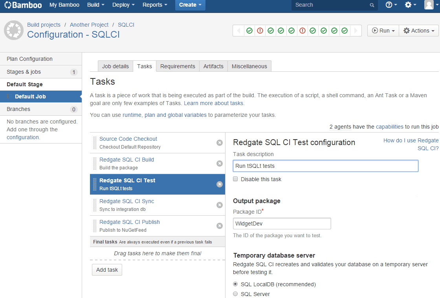Click the user profile avatar

click(429, 5)
